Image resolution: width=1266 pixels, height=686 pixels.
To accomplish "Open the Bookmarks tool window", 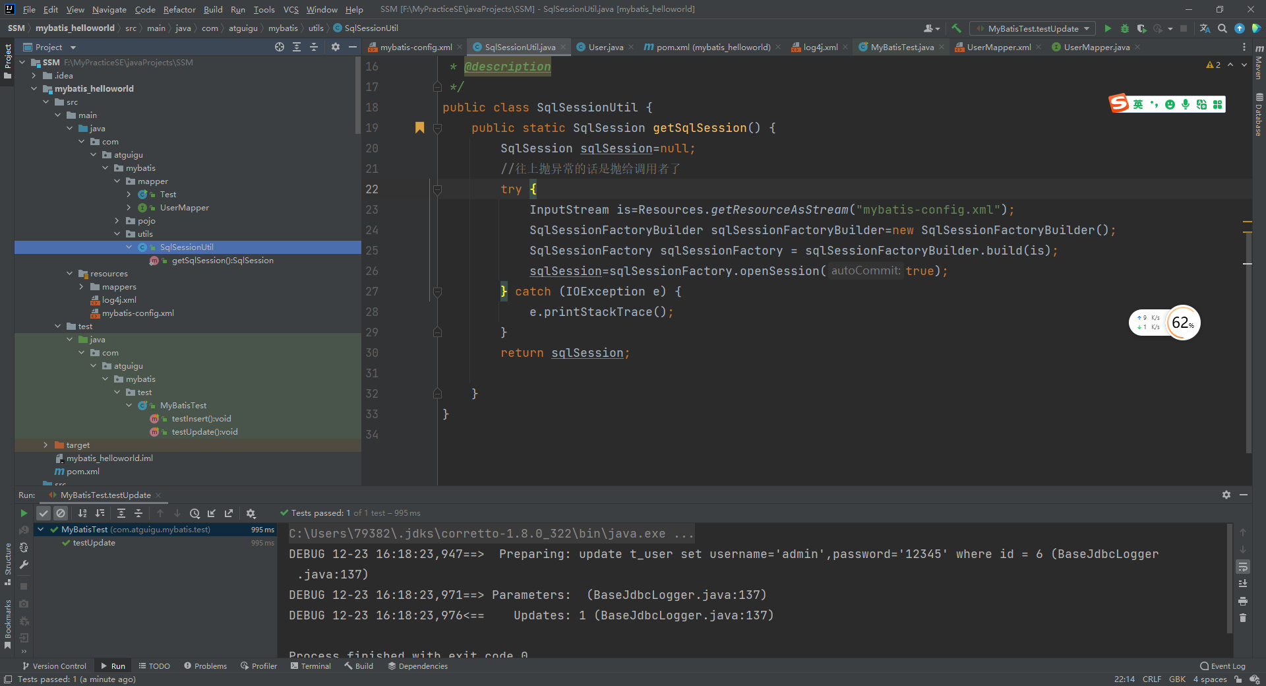I will [x=8, y=623].
